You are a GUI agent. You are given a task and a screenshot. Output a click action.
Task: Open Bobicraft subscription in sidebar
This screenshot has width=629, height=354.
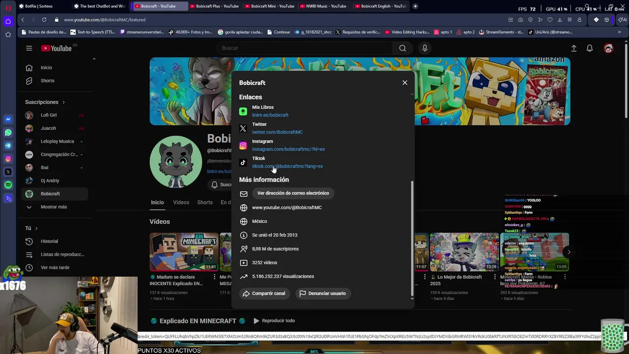tap(54, 194)
